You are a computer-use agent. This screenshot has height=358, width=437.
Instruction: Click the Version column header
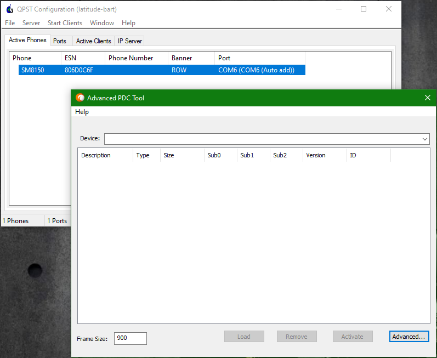point(325,155)
